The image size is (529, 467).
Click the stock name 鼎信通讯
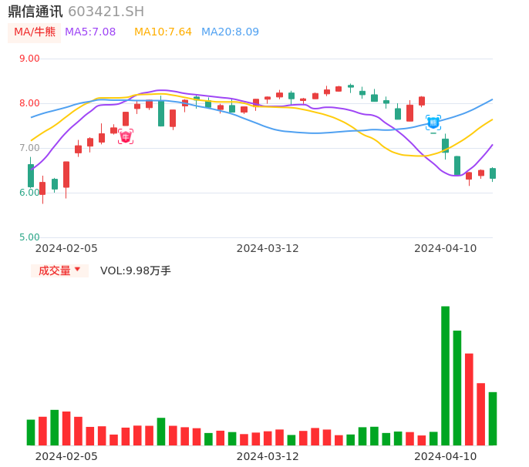point(35,12)
